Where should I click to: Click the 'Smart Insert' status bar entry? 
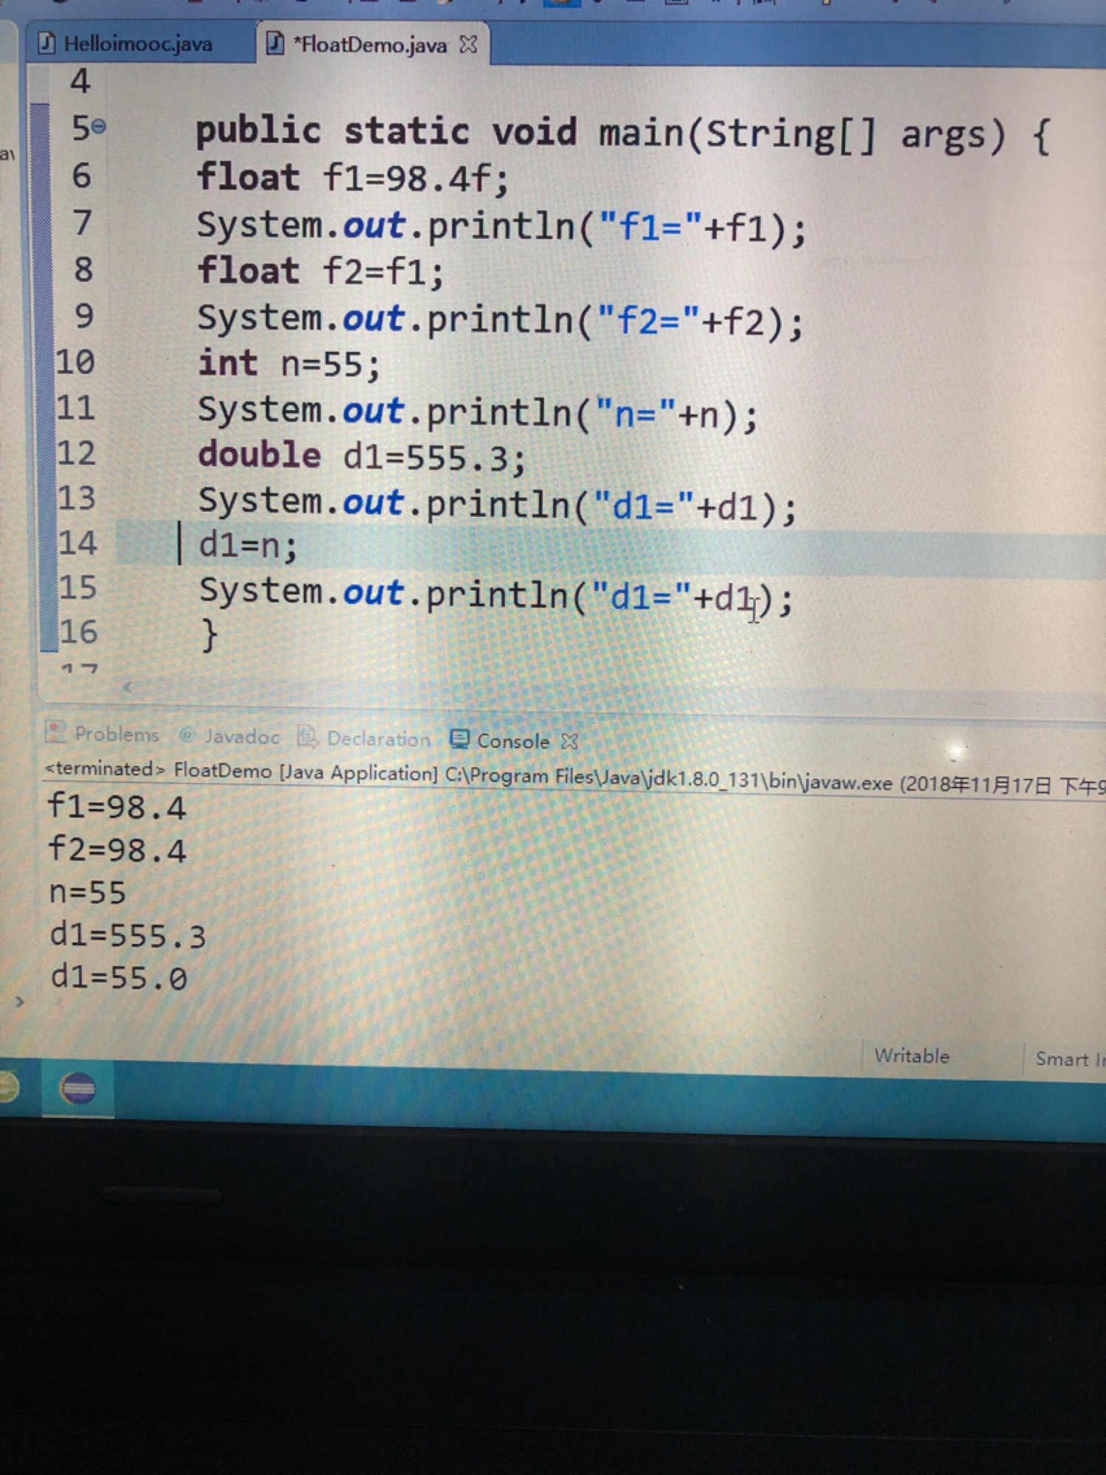[1070, 1060]
